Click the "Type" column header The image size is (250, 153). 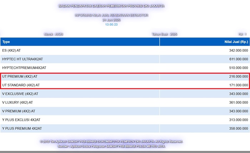pos(6,42)
